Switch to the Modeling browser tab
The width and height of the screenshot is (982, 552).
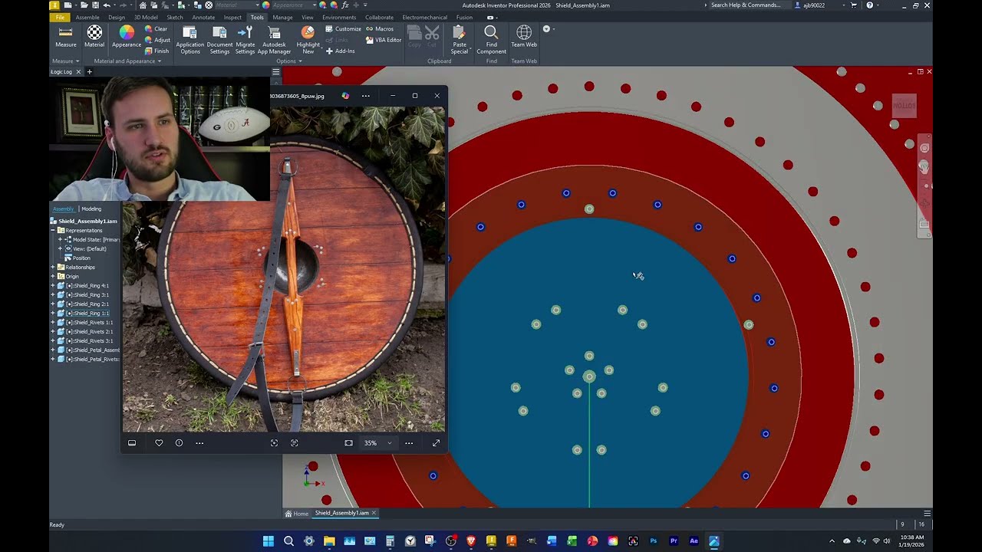91,209
